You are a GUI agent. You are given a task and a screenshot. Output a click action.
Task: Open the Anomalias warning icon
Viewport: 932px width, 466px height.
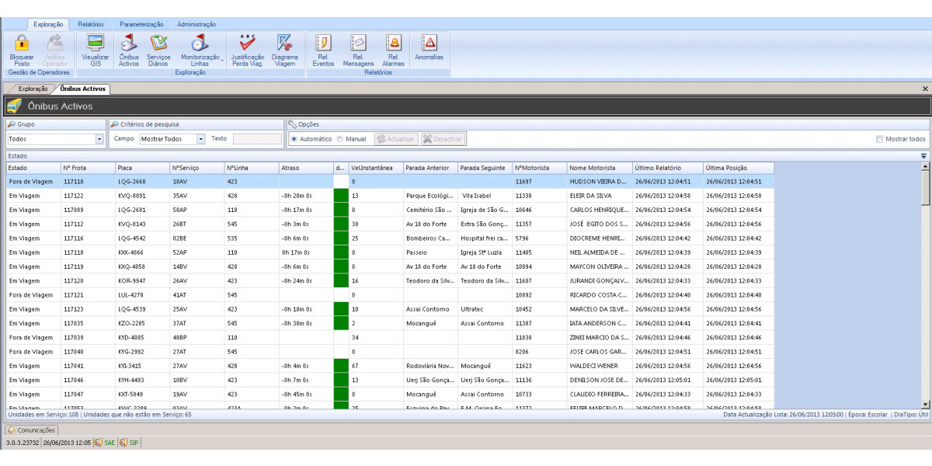point(429,43)
